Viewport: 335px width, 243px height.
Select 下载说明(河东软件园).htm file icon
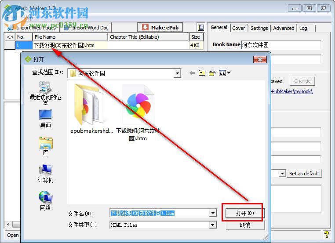click(x=138, y=113)
